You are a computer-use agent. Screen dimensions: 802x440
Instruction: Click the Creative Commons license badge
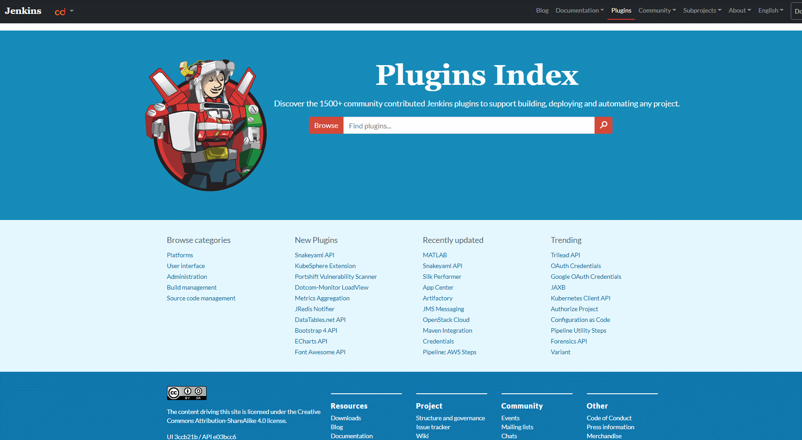click(187, 393)
